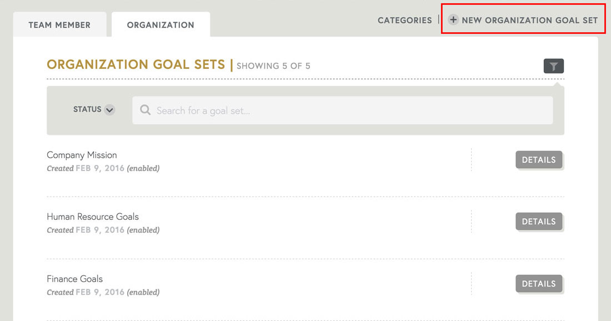Select the Organization tab

click(x=161, y=24)
